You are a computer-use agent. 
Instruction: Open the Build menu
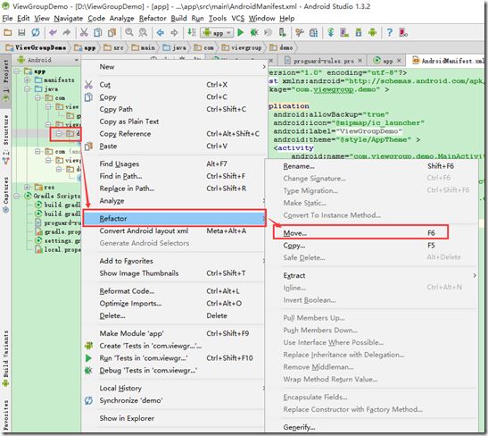[x=178, y=19]
